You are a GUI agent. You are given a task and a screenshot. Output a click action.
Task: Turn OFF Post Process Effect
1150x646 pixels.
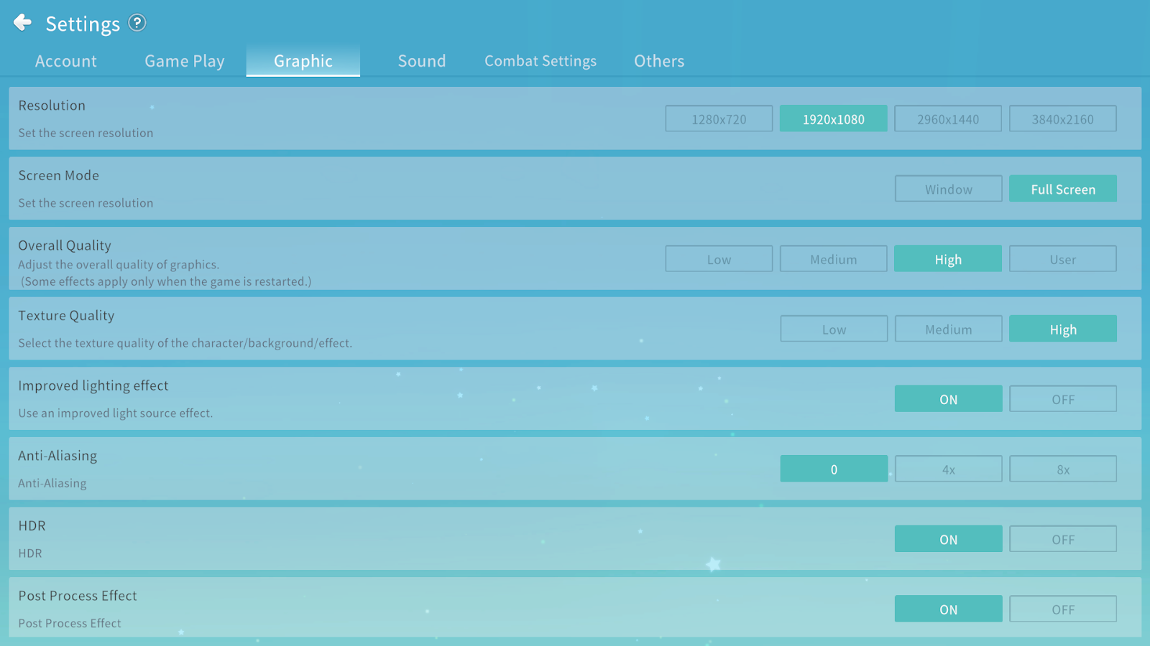[1062, 609]
